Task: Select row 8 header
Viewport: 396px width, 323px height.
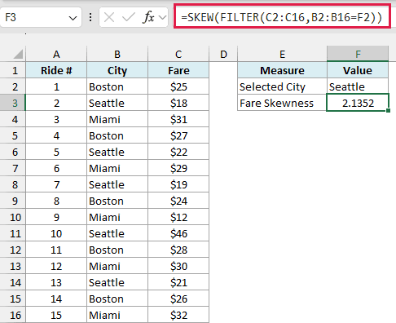Action: [13, 184]
